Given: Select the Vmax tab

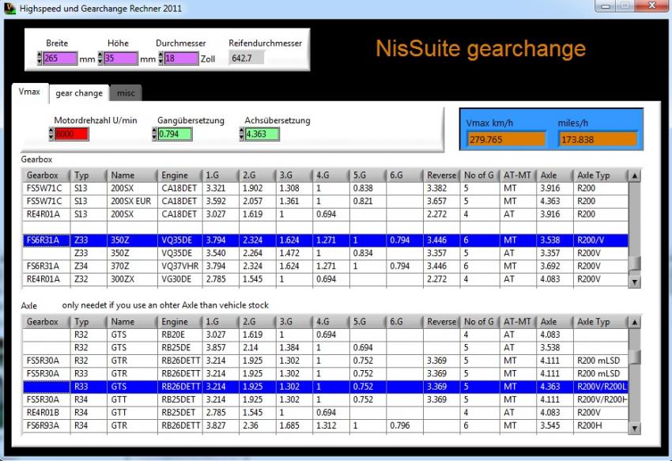Looking at the screenshot, I should pyautogui.click(x=29, y=92).
